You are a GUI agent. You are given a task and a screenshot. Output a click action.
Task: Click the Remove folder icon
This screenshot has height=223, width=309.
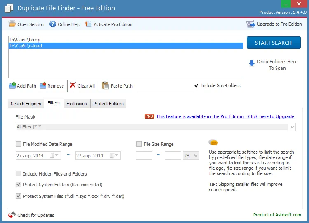tap(43, 85)
